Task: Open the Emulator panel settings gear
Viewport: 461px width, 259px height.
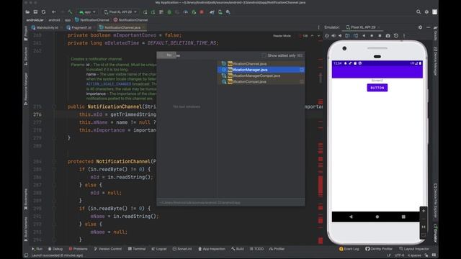Action: click(420, 27)
